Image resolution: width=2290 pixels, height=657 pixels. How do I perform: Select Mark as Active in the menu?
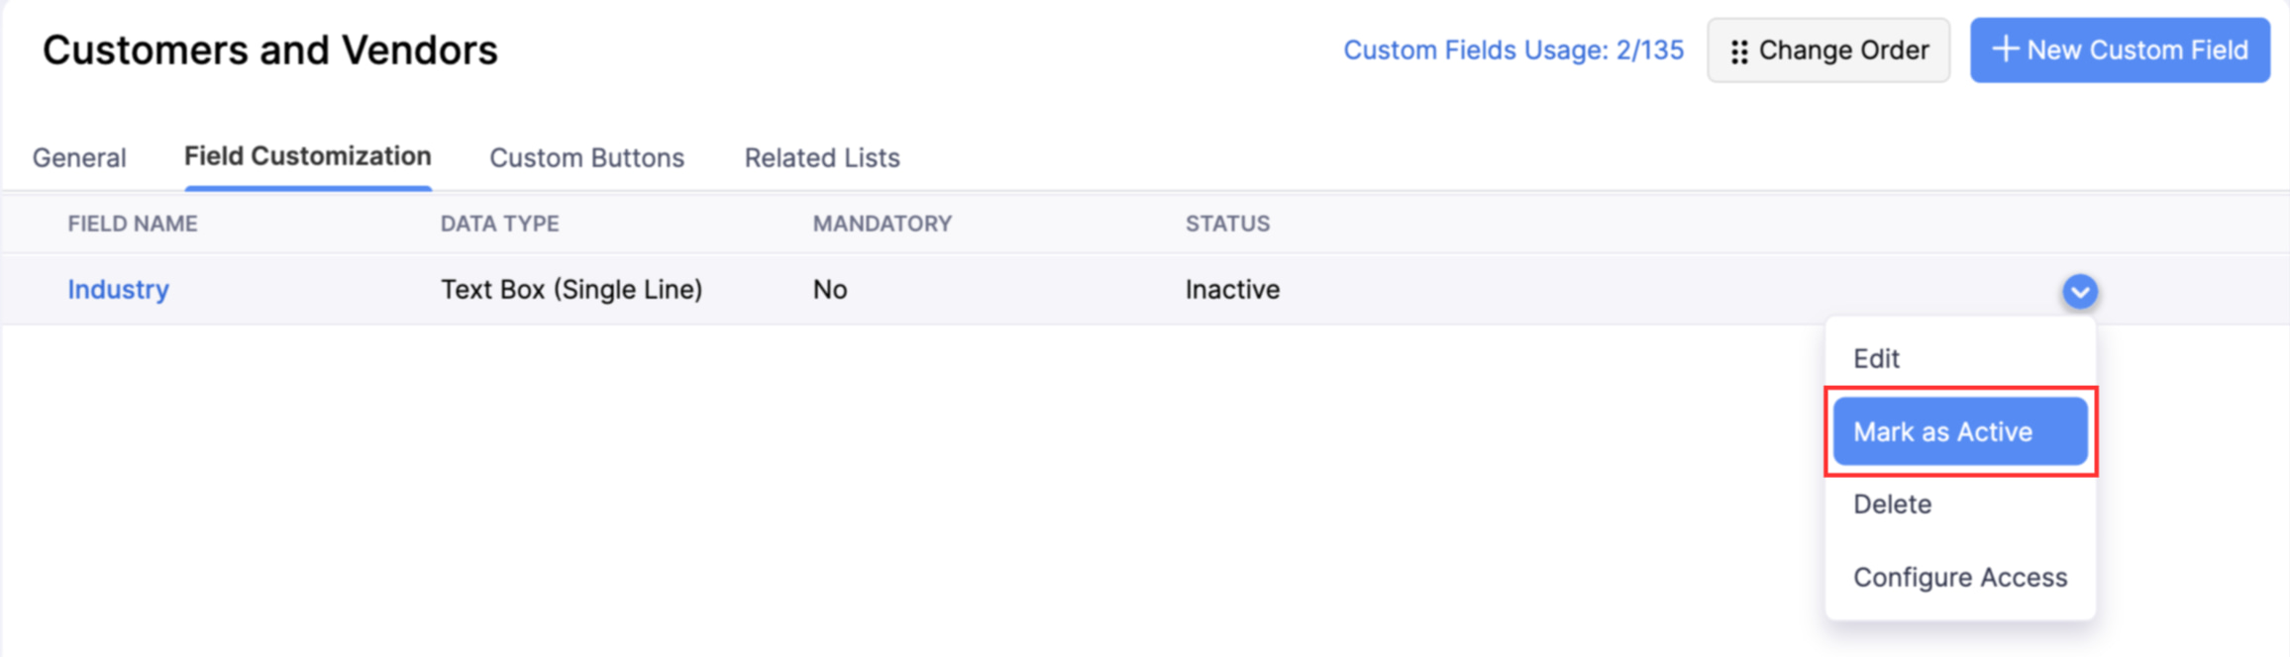point(1943,430)
